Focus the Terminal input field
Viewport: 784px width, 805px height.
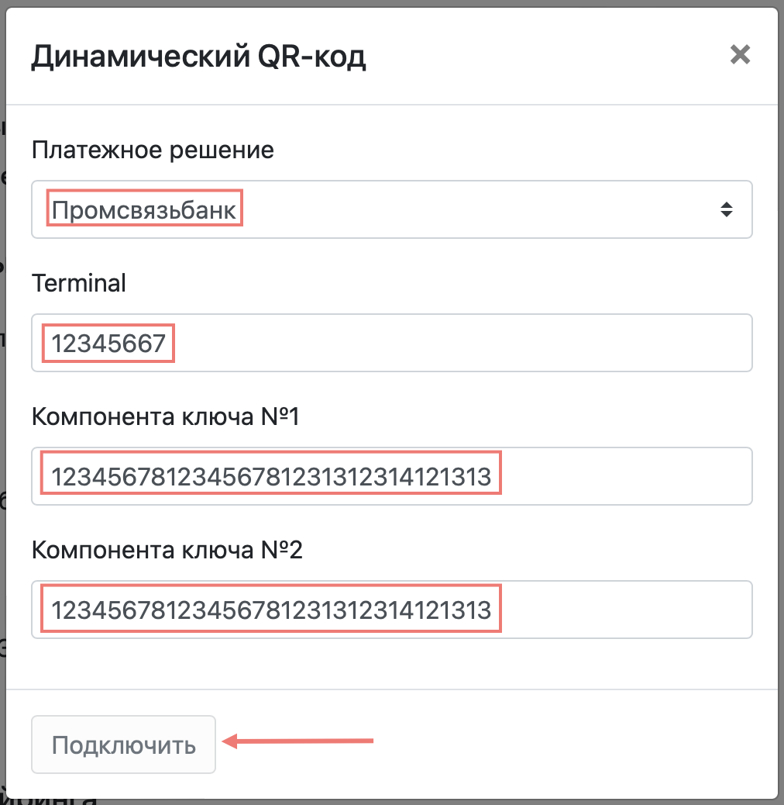[392, 343]
